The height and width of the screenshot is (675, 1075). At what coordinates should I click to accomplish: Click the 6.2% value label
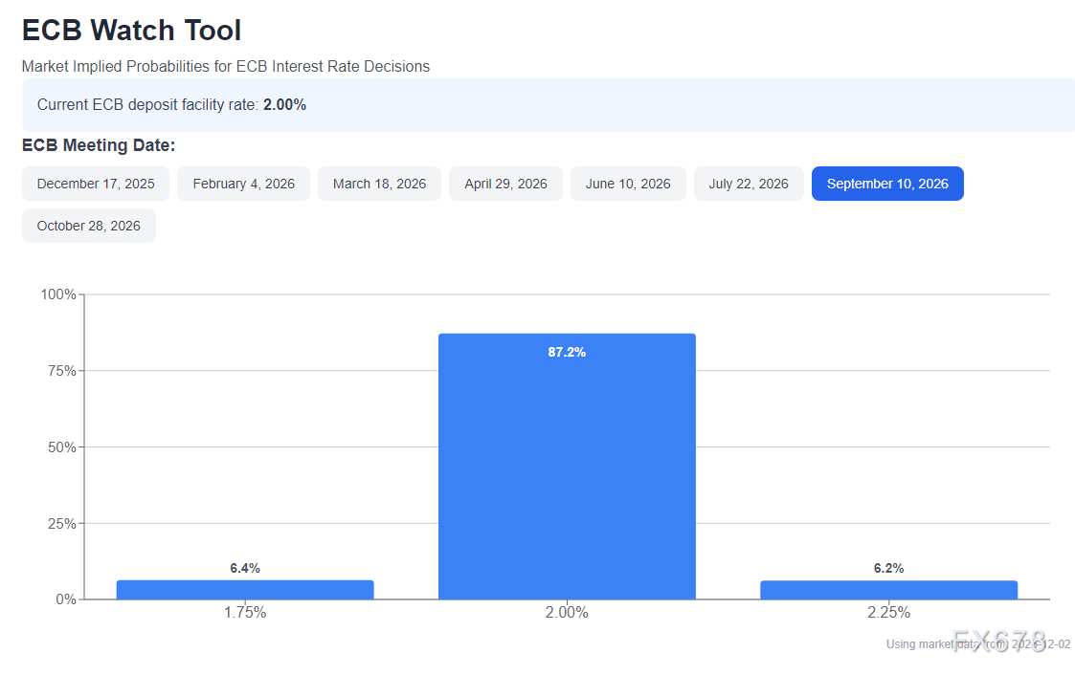[888, 568]
